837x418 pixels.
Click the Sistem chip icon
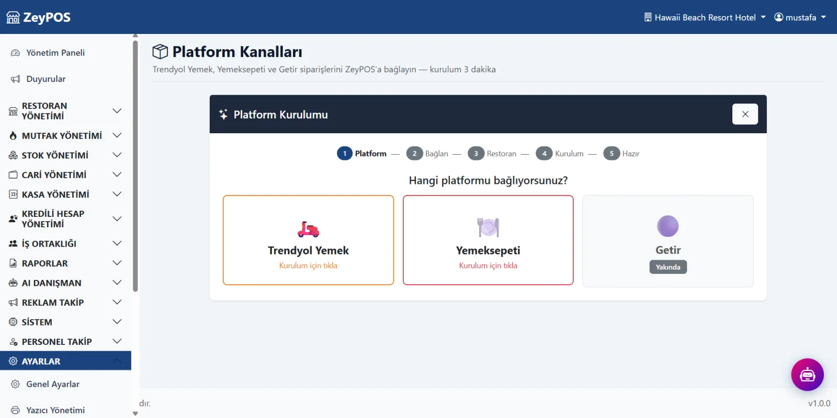pyautogui.click(x=13, y=322)
